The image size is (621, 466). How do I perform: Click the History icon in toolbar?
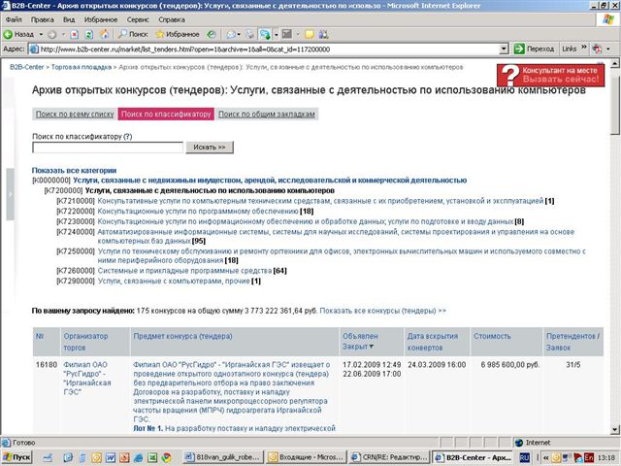click(x=212, y=35)
